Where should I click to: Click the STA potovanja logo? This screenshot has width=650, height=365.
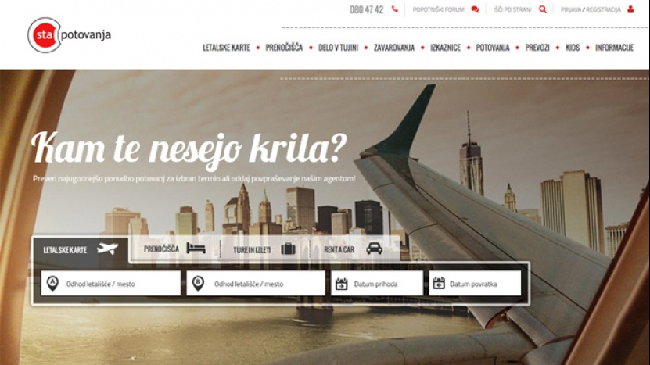click(69, 35)
